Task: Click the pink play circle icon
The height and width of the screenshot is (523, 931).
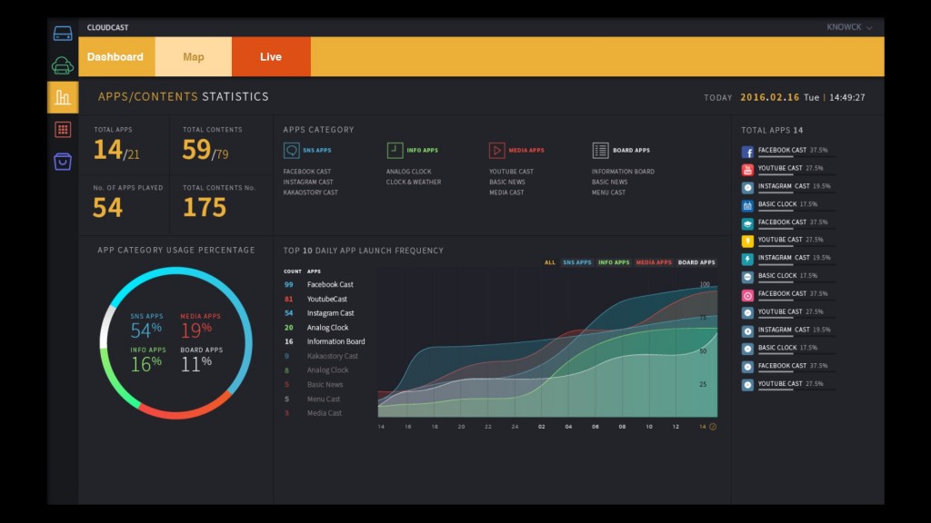Action: tap(747, 295)
